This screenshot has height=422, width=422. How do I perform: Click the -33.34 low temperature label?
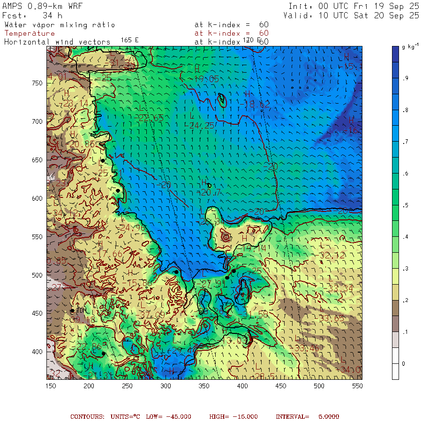[340, 287]
